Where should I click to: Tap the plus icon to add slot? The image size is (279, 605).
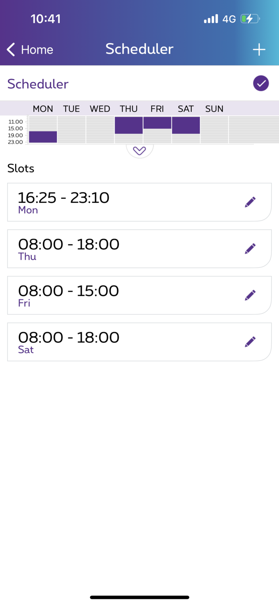point(259,50)
